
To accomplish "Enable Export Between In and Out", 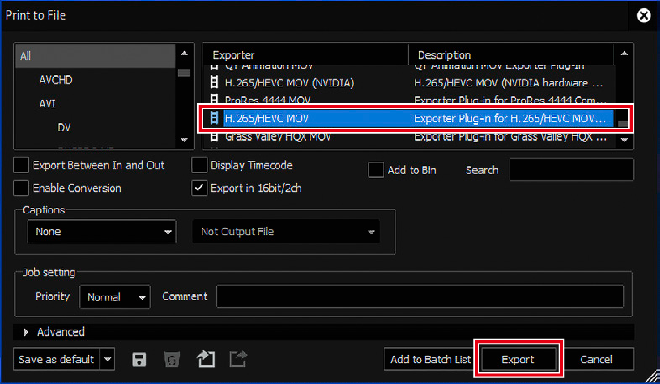I will click(x=21, y=165).
